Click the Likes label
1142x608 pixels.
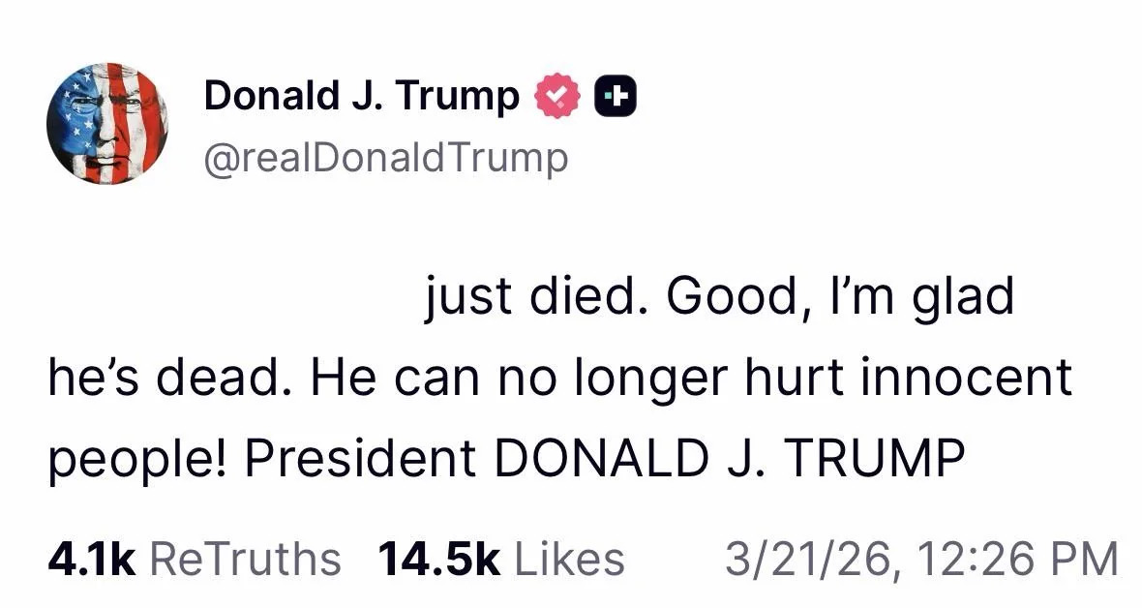coord(570,556)
